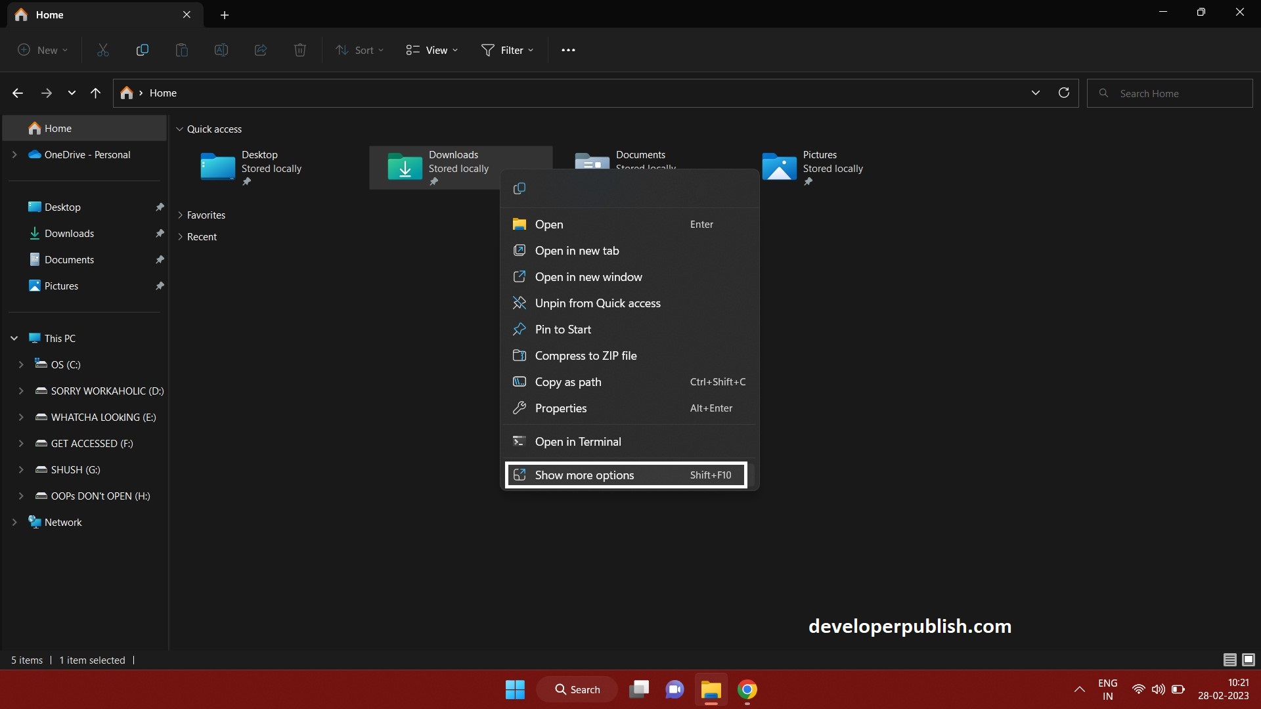Screen dimensions: 1261x709
Task: Open the See more toolbar menu
Action: [x=568, y=50]
